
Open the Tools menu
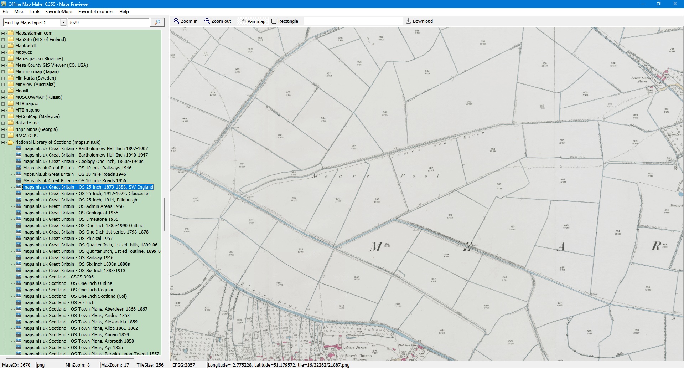click(34, 12)
